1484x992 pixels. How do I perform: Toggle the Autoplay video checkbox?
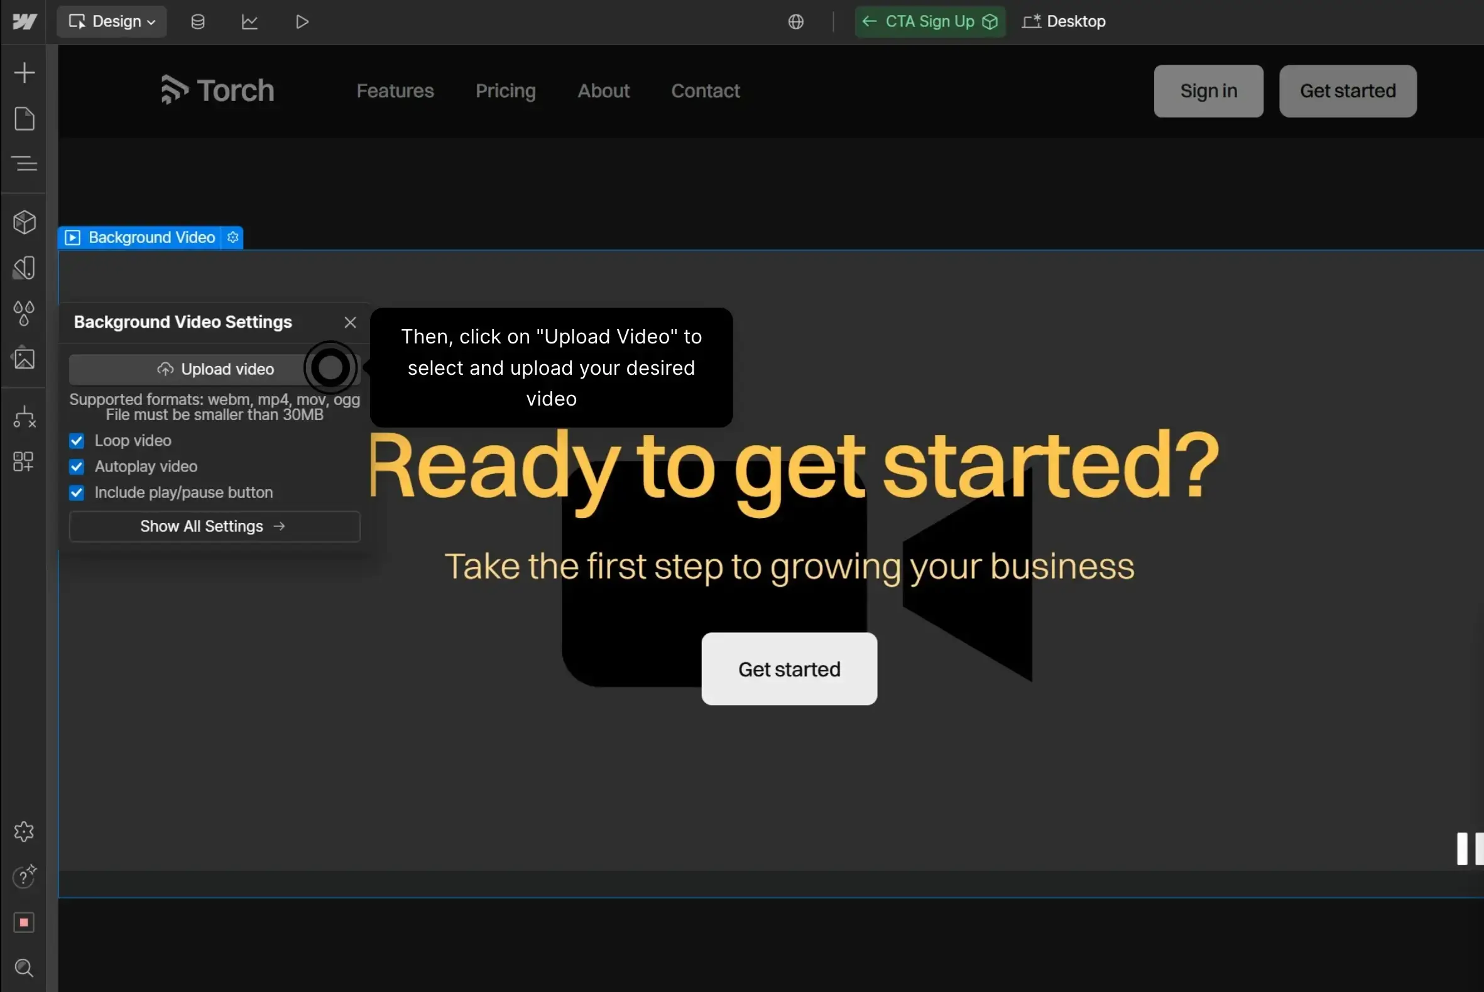(77, 467)
